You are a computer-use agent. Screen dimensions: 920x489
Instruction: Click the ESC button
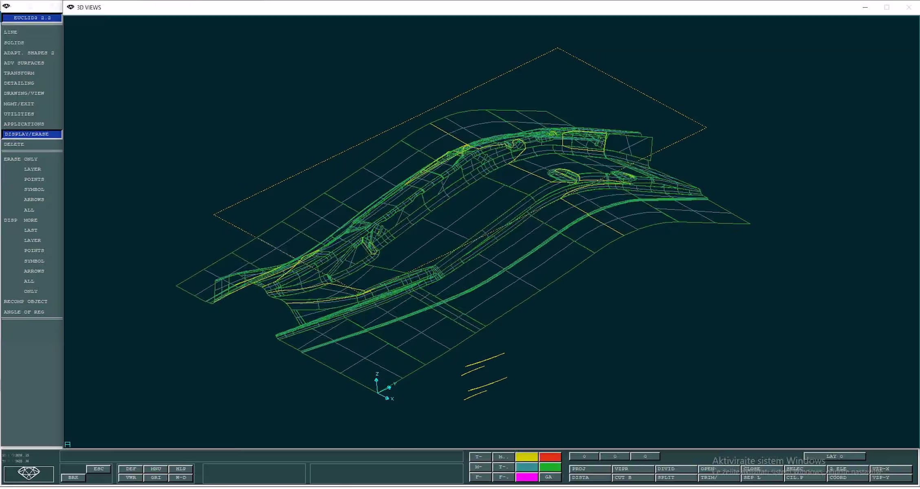point(99,469)
